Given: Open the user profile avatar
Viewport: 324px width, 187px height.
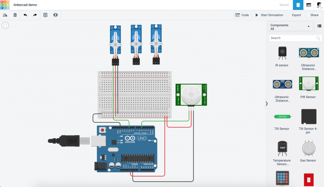Looking at the screenshot, I should (319, 5).
